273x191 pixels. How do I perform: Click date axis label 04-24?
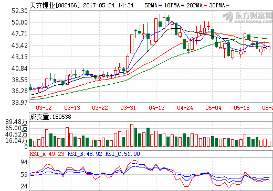[x=185, y=108]
